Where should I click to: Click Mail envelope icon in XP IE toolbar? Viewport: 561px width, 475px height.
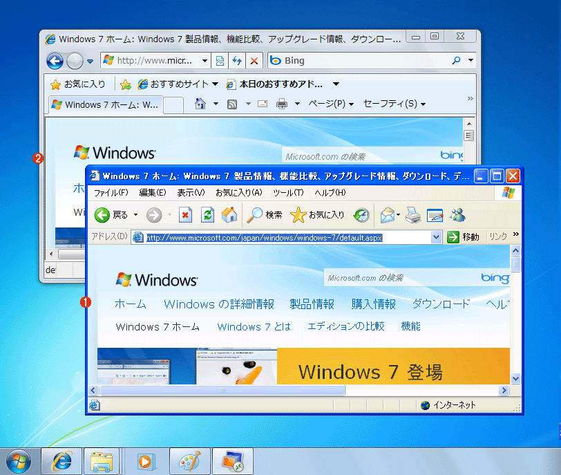(x=388, y=216)
